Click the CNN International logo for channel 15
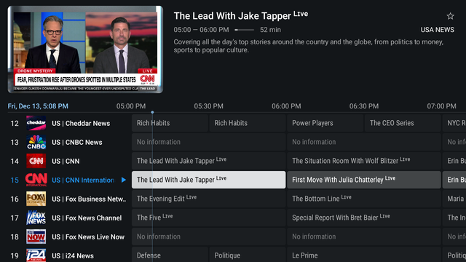The image size is (466, 262). pos(36,180)
